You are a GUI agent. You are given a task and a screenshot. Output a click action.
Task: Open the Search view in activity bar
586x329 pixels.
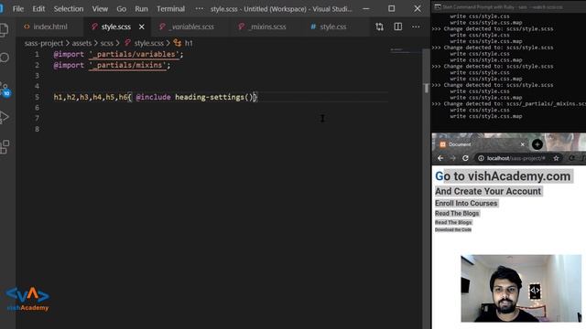pyautogui.click(x=4, y=58)
